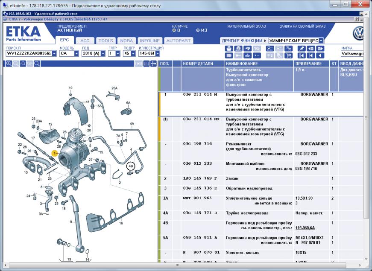Select part number 059 145 911 A
The image size is (372, 271).
(200, 238)
